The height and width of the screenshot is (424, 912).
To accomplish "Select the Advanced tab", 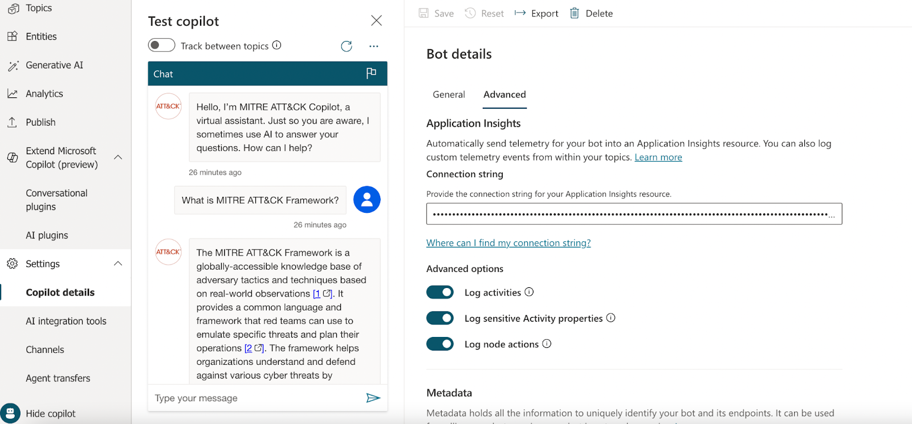I will click(x=504, y=94).
